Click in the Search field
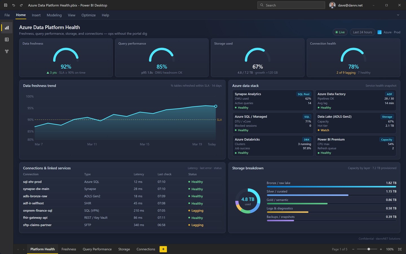Image resolution: width=406 pixels, height=254 pixels. click(291, 5)
